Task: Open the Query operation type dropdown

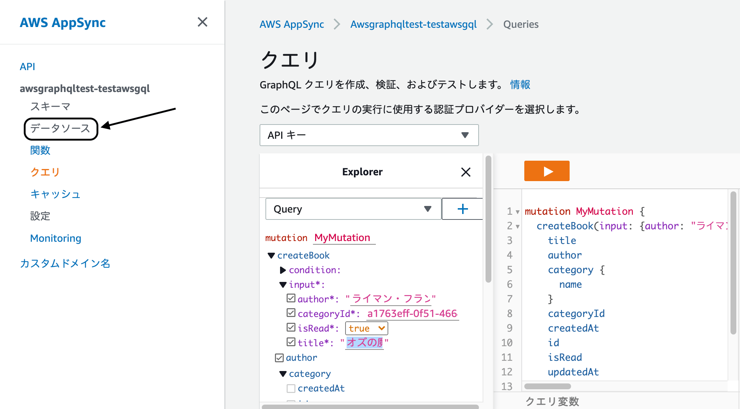Action: click(353, 209)
